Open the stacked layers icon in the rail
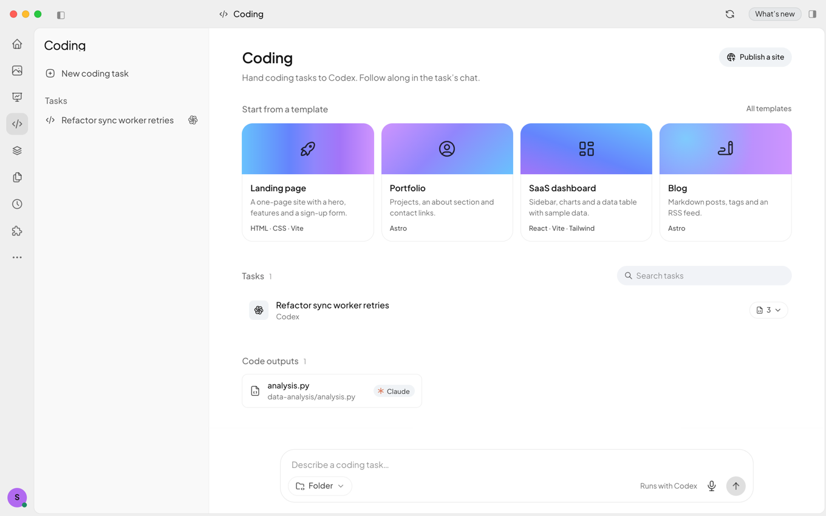The height and width of the screenshot is (516, 826). (17, 151)
